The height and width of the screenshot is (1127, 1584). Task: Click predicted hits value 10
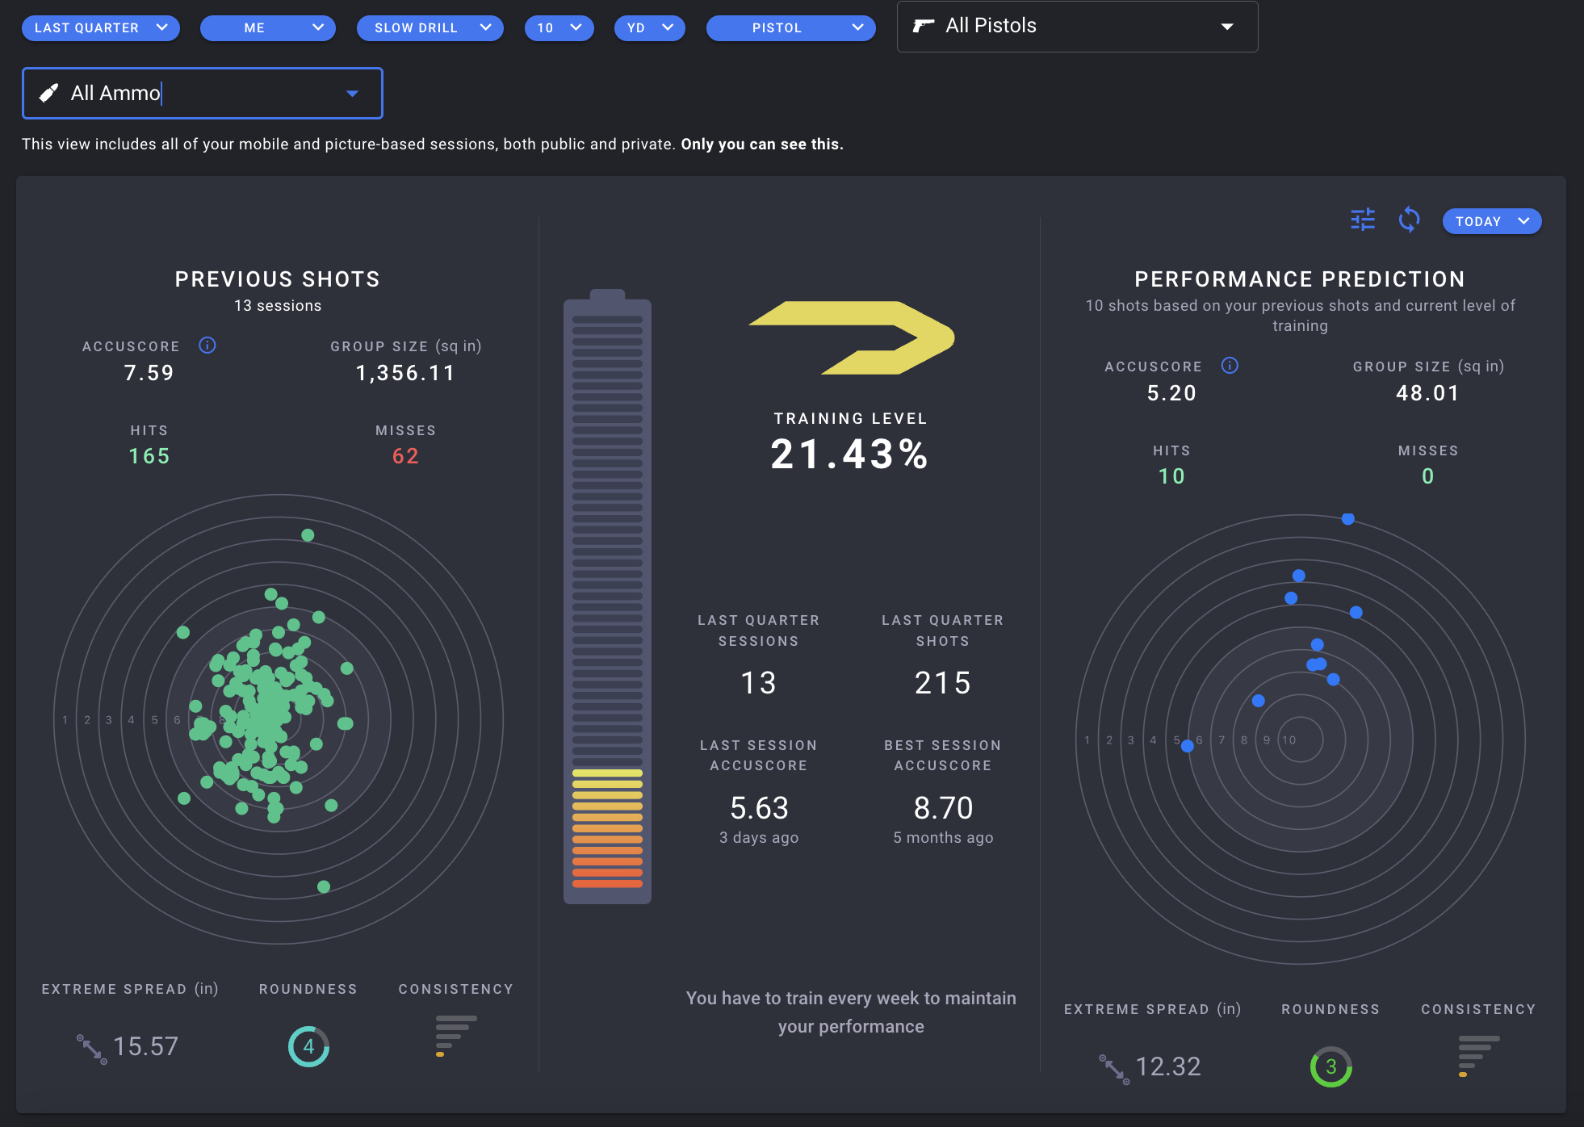pos(1171,476)
